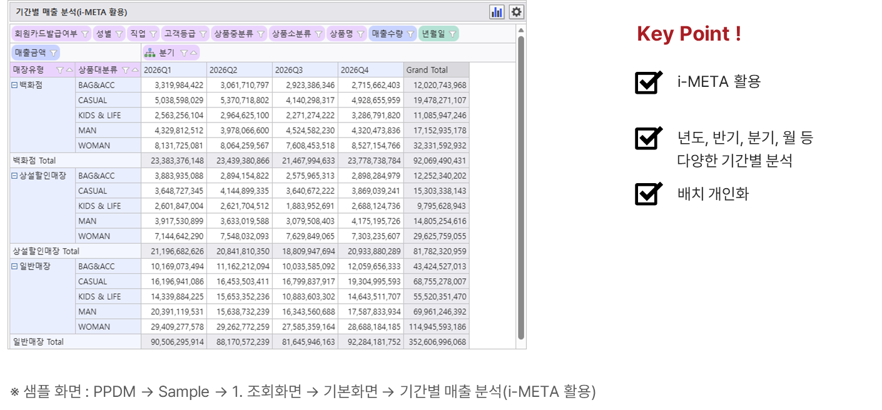Click the 상품명 field chip
The image size is (882, 410).
pyautogui.click(x=347, y=34)
